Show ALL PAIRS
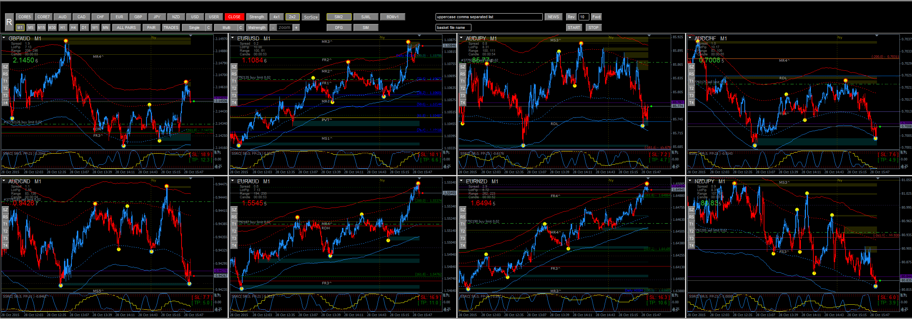912x319 pixels. coord(126,28)
